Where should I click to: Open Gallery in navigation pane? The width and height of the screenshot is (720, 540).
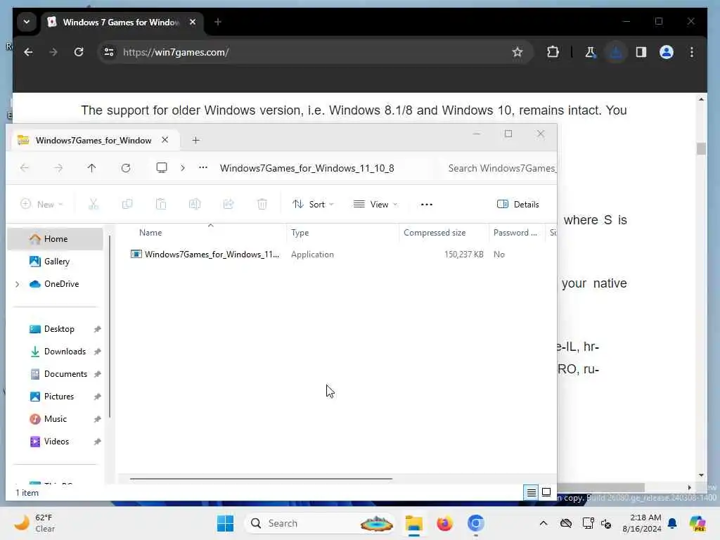pos(56,262)
